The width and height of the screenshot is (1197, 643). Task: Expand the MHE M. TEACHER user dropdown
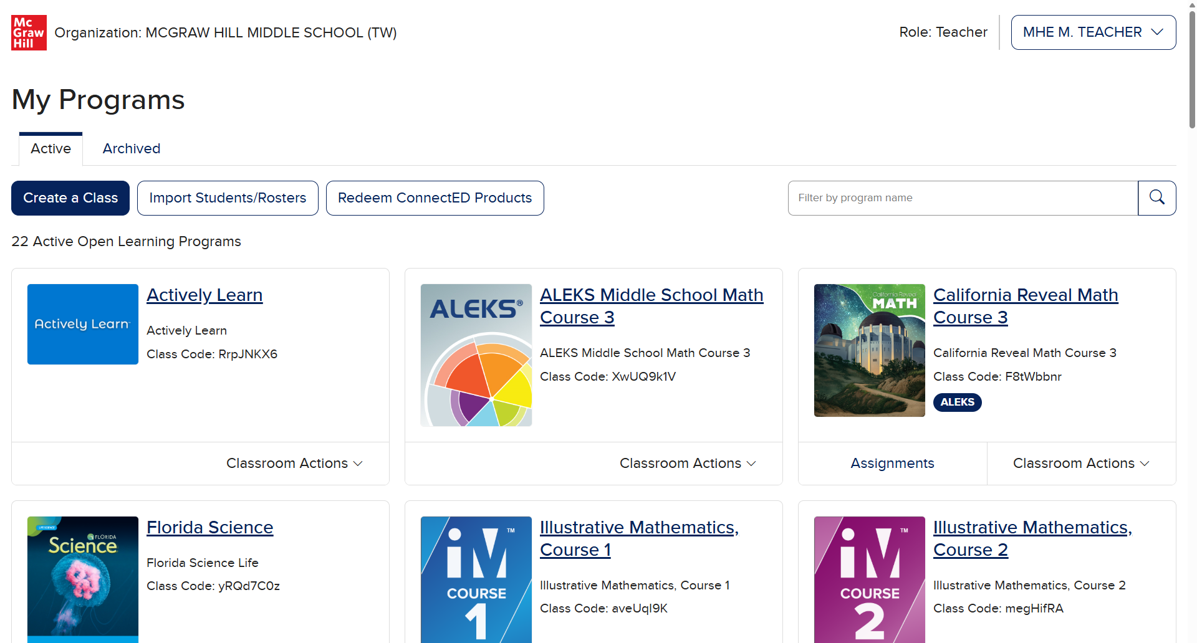coord(1093,32)
